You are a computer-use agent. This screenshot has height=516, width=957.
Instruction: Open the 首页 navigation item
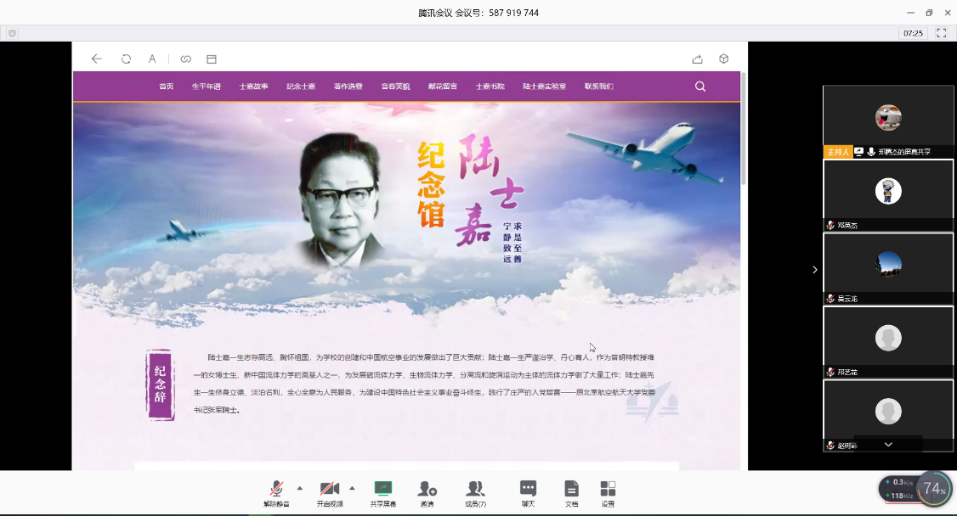(167, 87)
